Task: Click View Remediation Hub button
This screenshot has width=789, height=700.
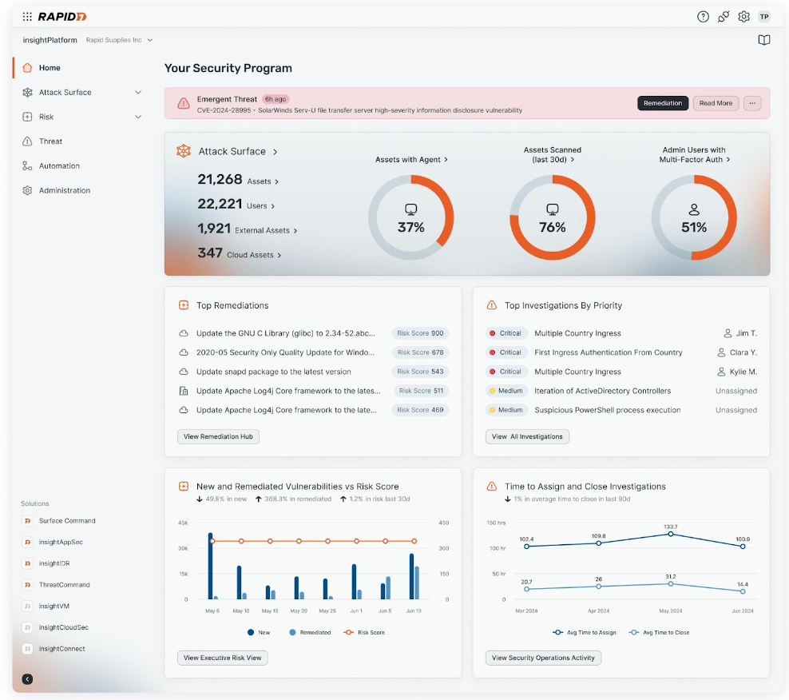Action: (x=218, y=436)
